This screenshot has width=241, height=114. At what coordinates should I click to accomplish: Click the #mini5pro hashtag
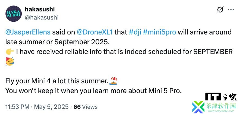159,32
